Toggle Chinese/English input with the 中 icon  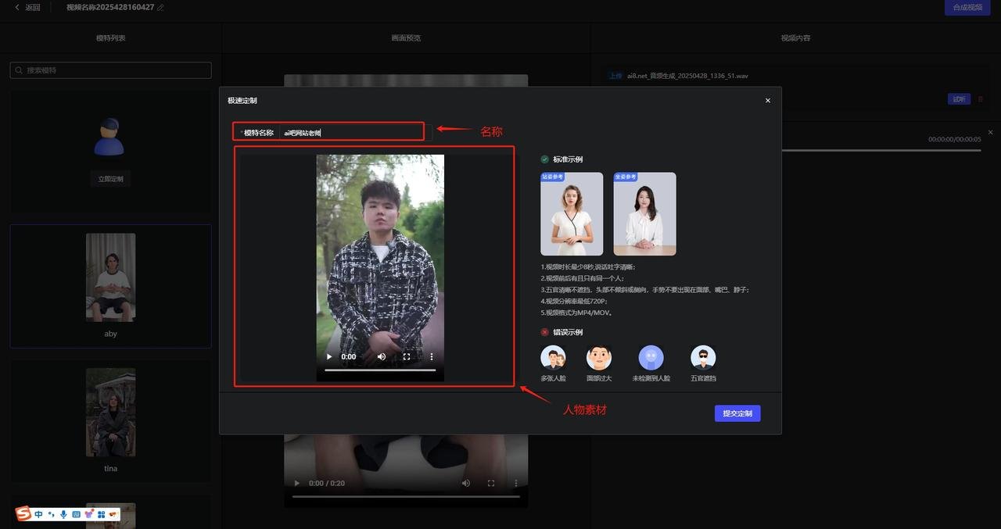[38, 514]
